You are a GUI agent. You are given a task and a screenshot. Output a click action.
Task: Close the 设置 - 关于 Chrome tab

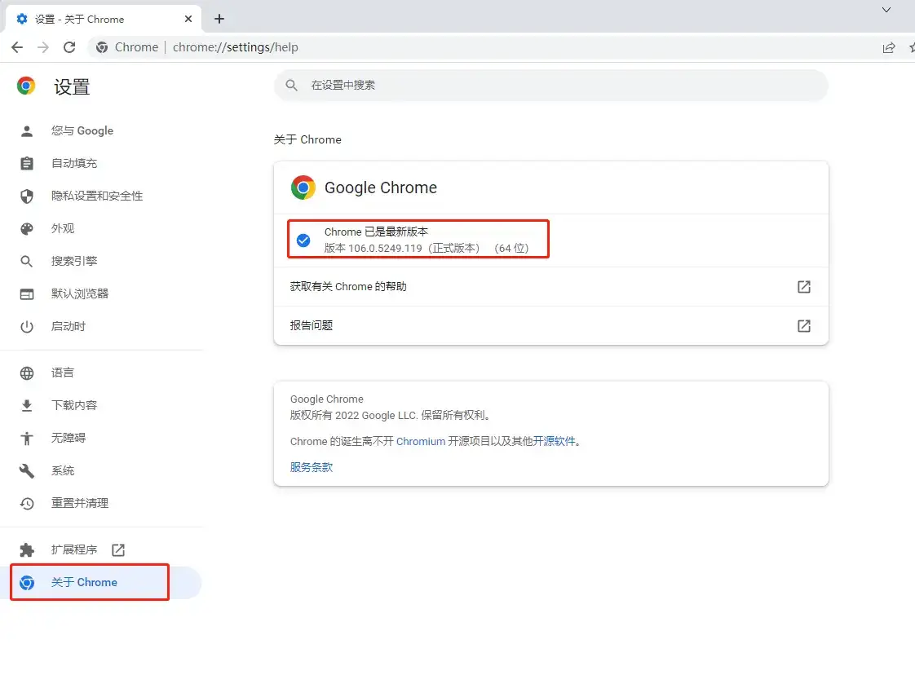pos(188,19)
